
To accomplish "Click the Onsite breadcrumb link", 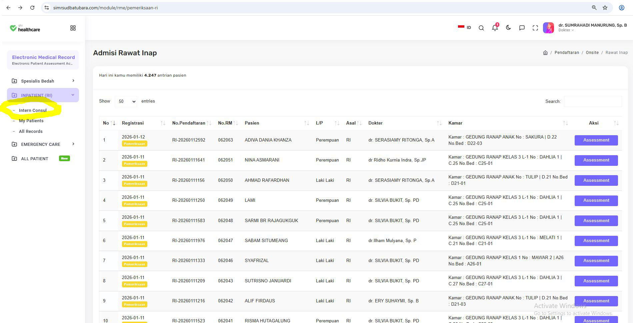I will (592, 53).
